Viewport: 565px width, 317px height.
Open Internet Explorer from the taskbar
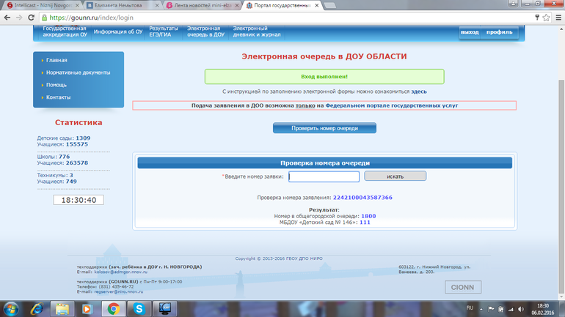tap(38, 308)
